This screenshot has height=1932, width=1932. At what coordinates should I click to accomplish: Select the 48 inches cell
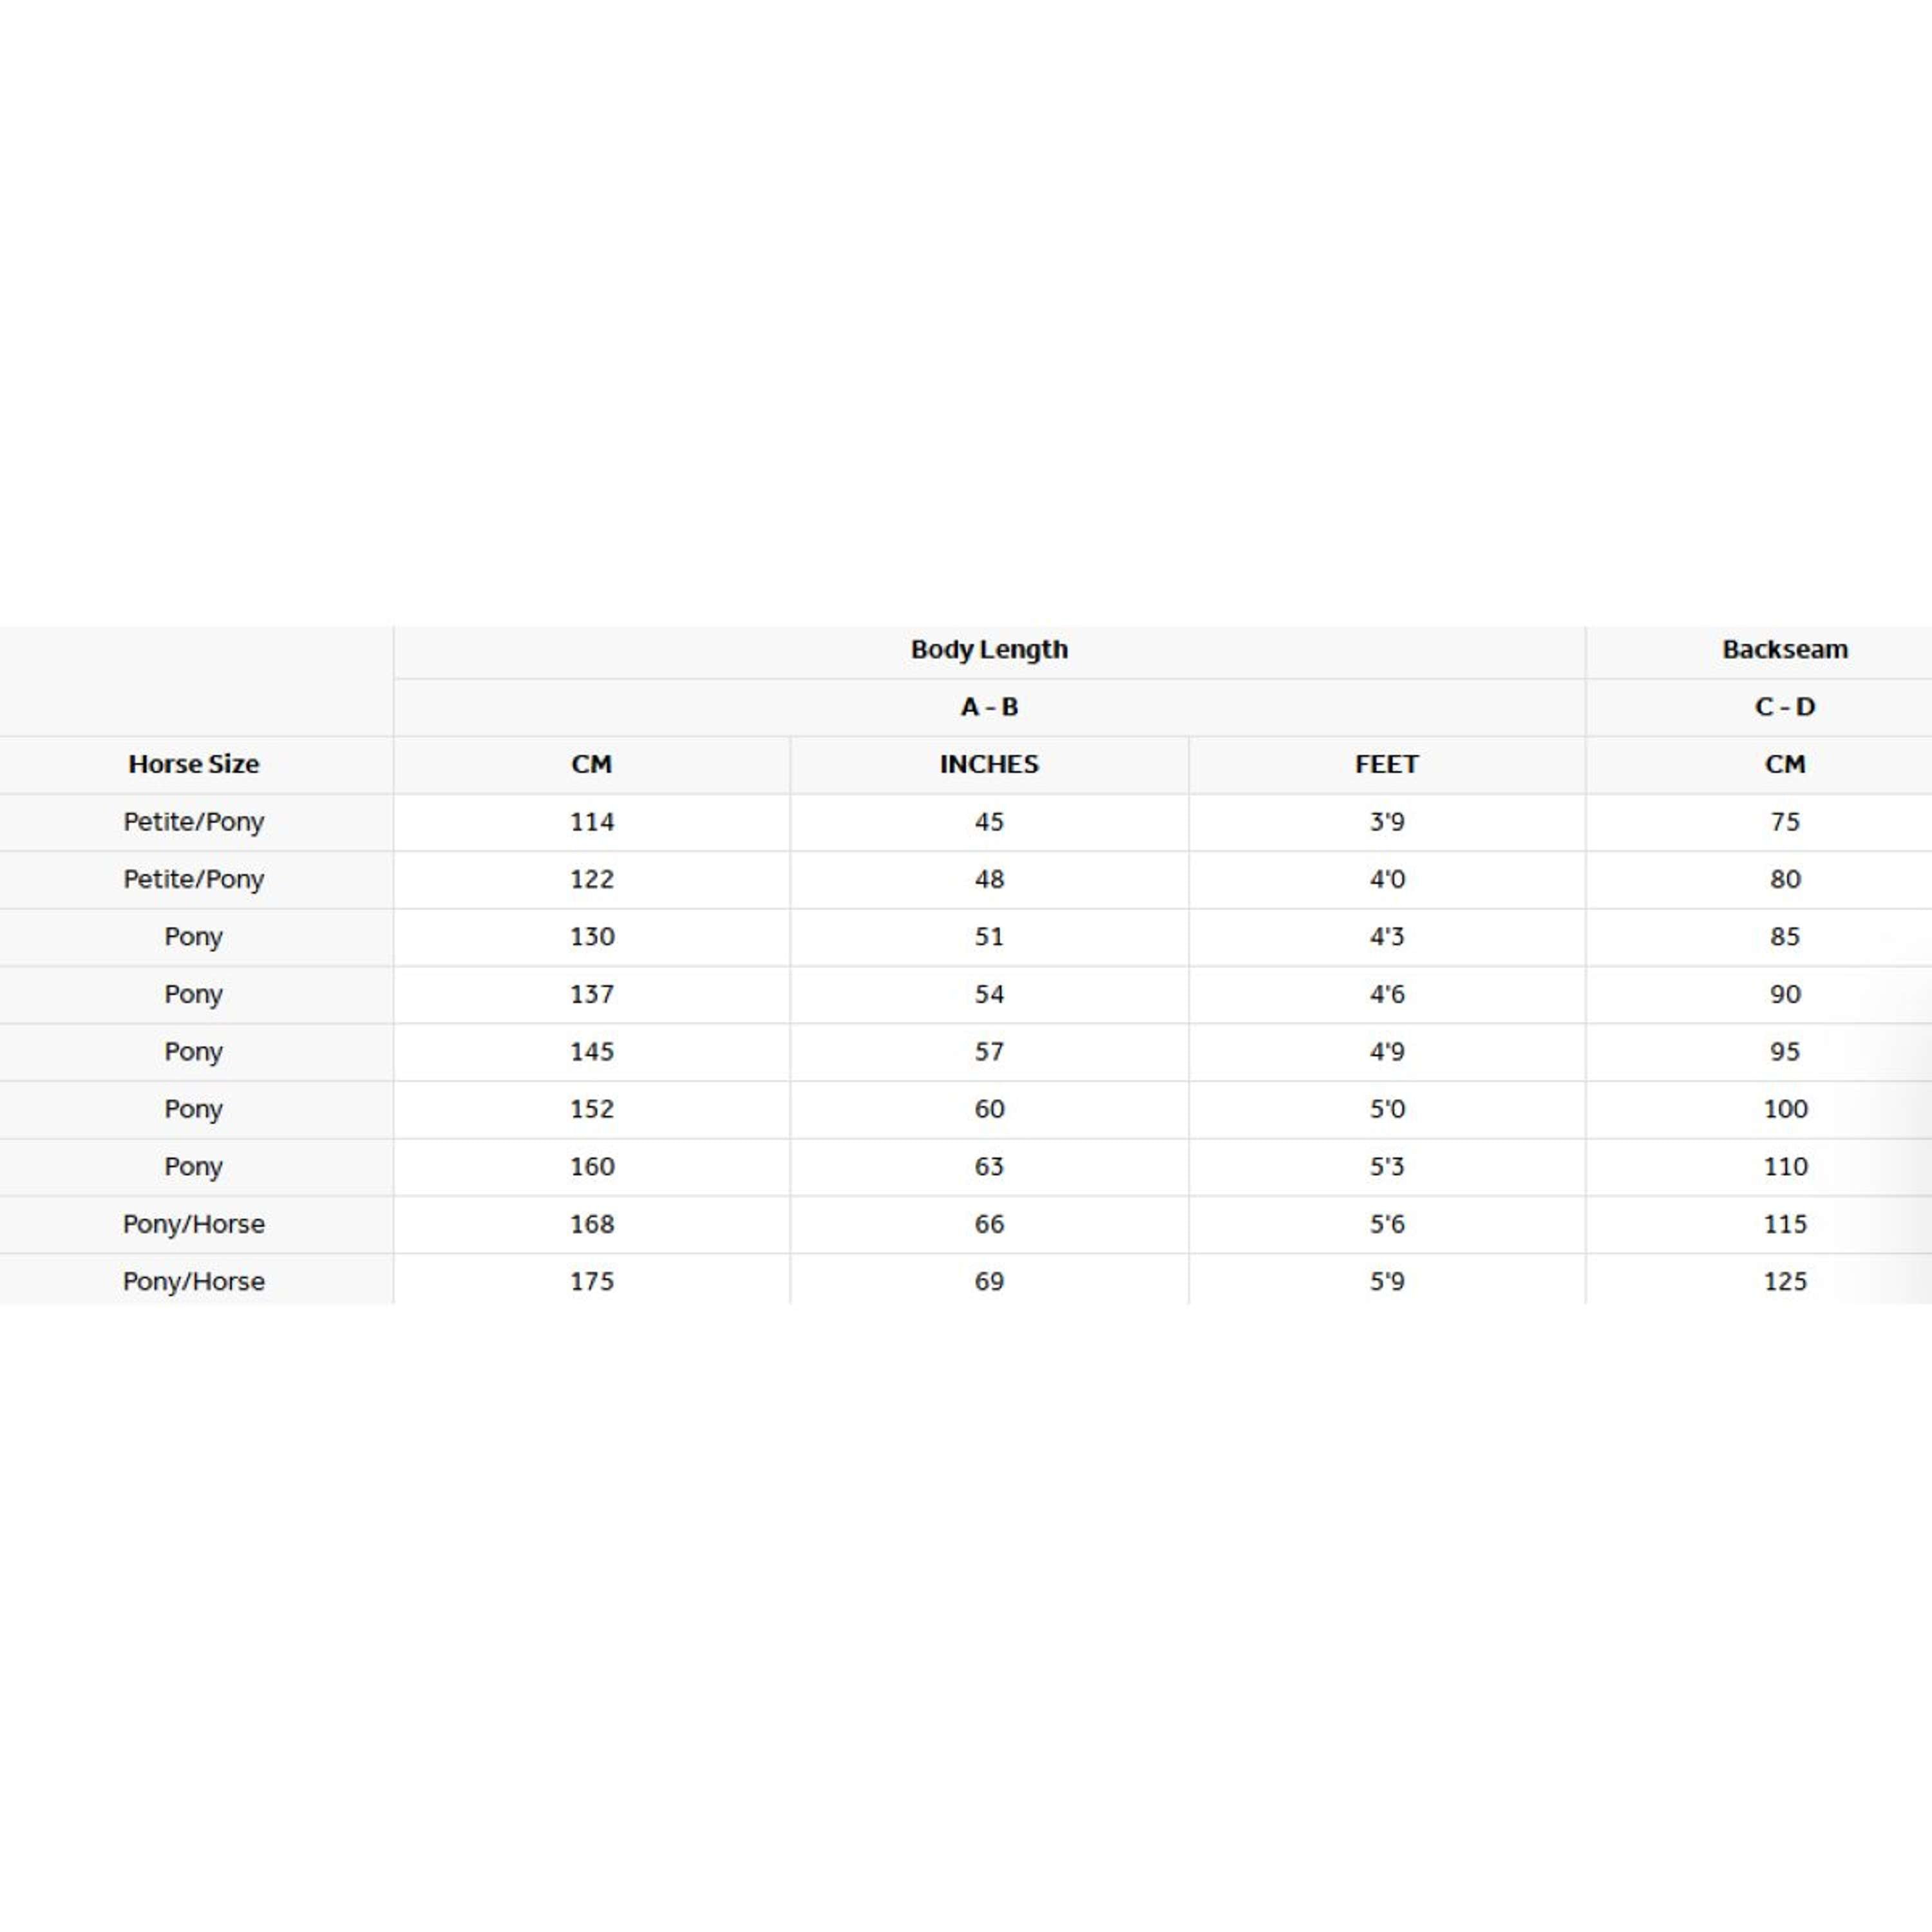(988, 879)
